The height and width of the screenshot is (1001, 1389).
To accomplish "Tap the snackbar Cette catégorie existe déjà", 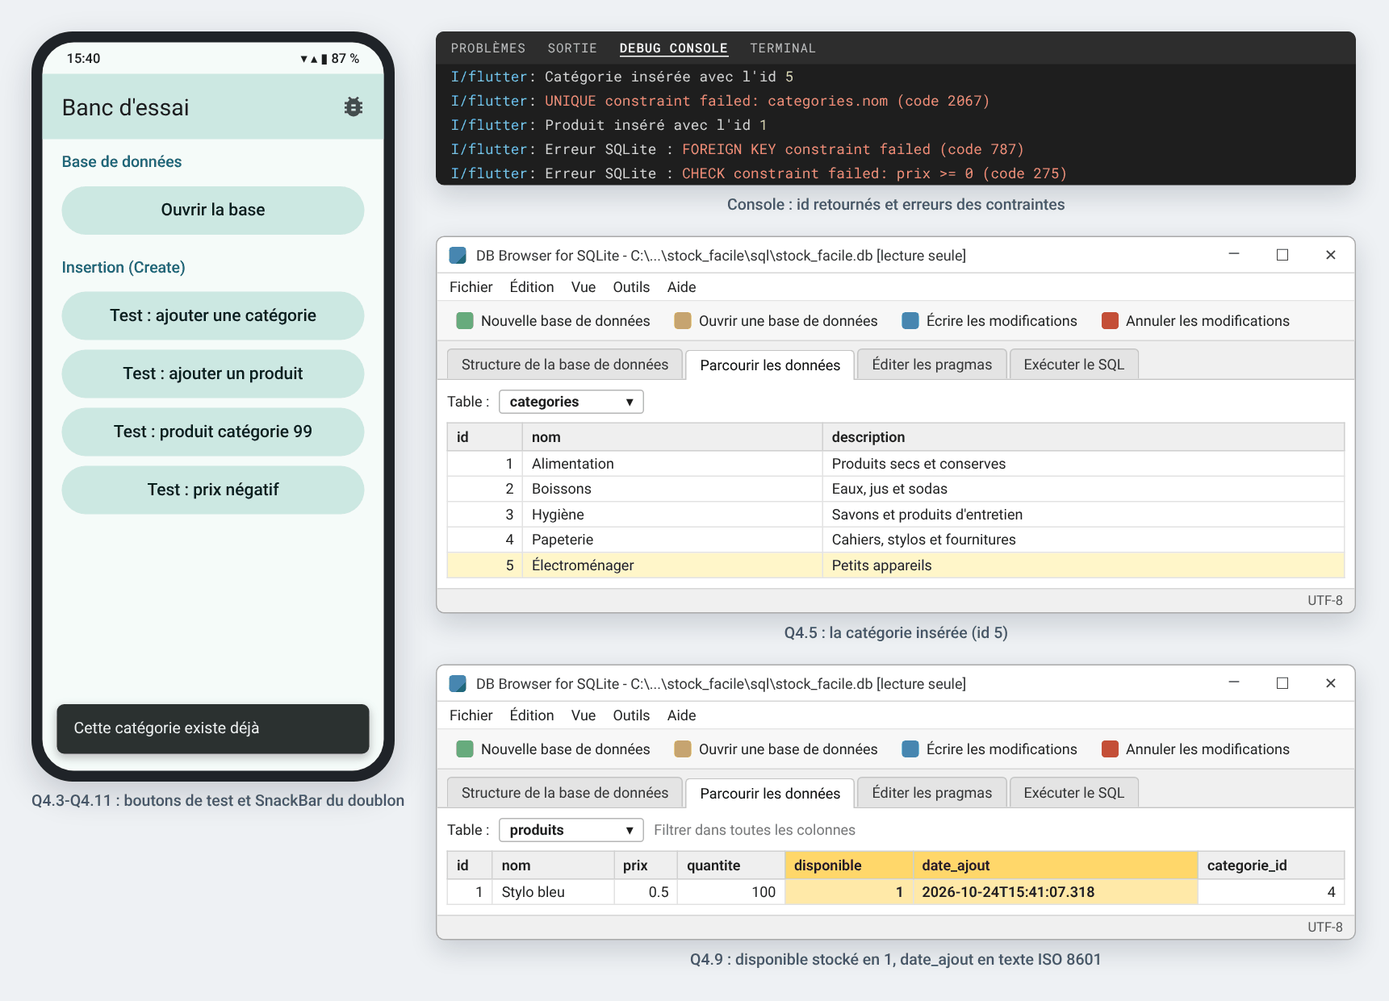I will pos(213,728).
